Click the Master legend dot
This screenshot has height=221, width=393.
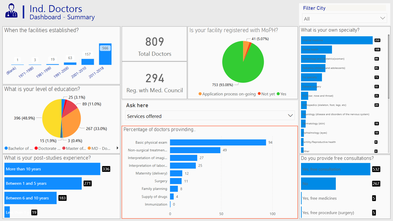pos(64,148)
